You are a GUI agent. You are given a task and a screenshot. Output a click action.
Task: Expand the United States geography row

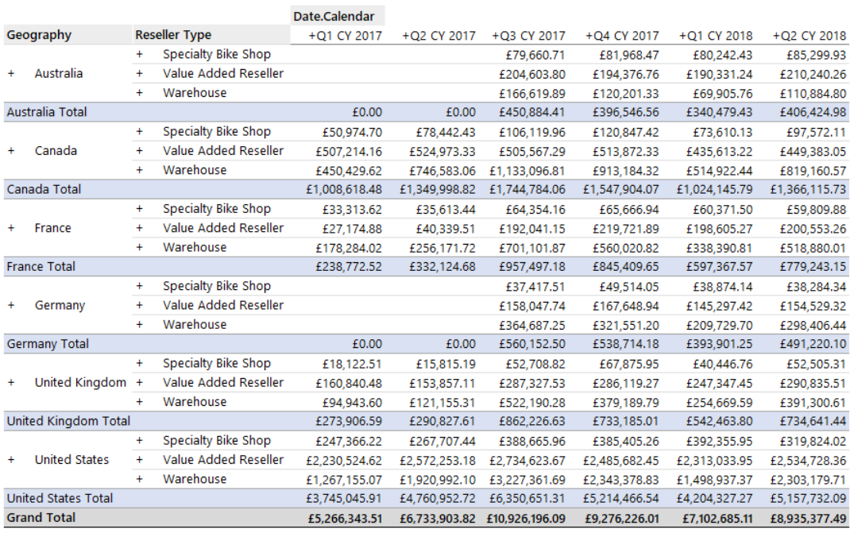pos(11,460)
